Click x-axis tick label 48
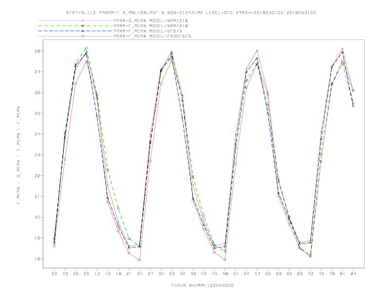This screenshot has height=298, width=385. coord(225,274)
